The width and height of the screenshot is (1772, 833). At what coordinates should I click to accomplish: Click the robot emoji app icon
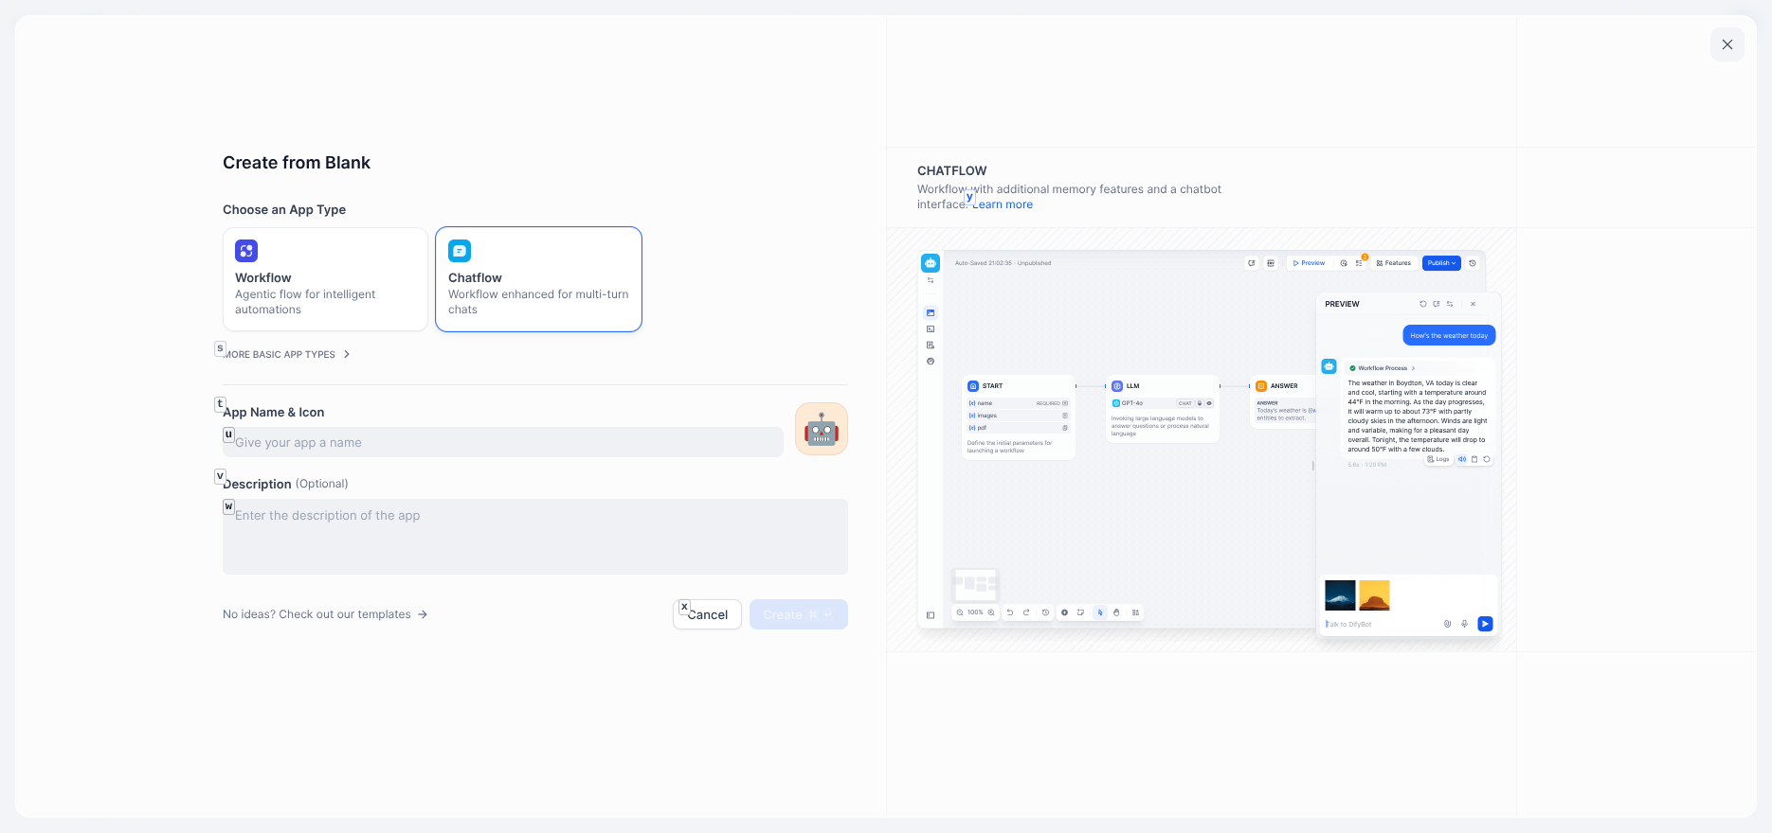(821, 429)
